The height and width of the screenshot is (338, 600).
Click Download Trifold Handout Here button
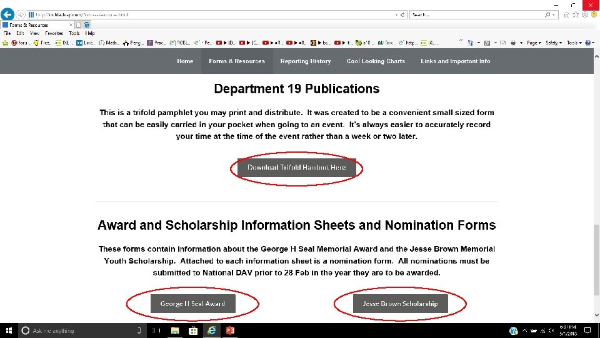(x=296, y=168)
